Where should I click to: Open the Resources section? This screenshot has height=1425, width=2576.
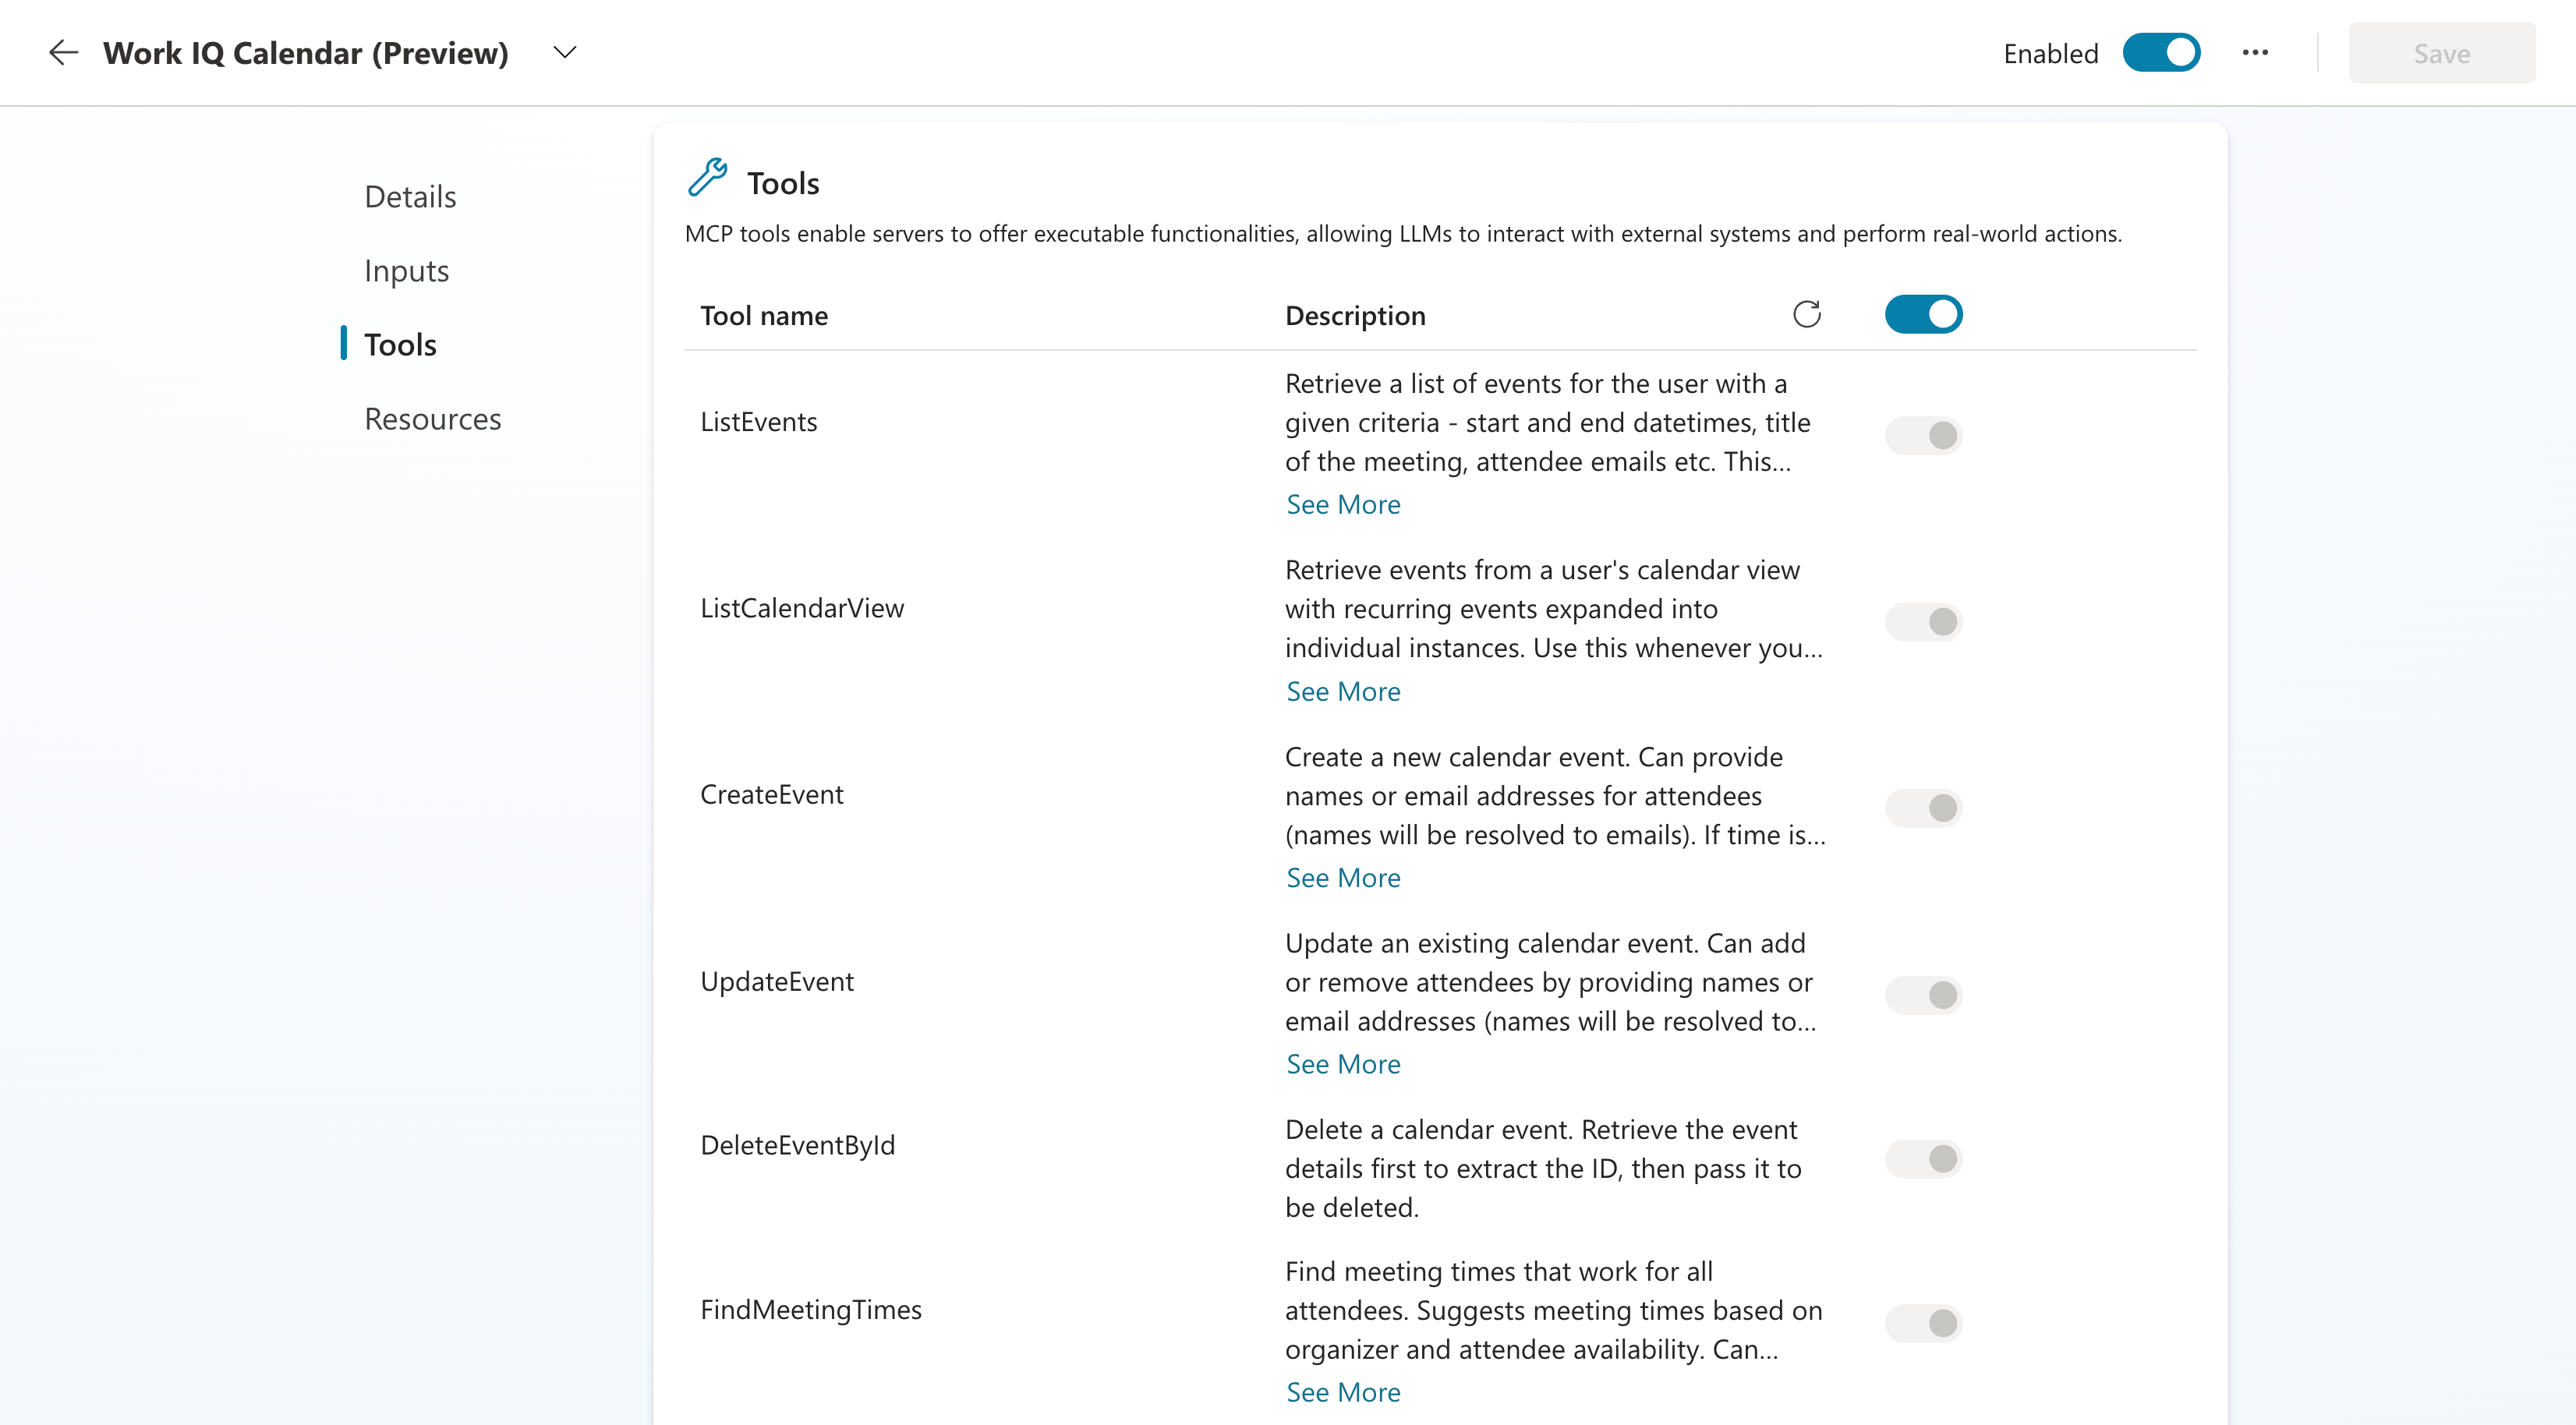pos(432,418)
